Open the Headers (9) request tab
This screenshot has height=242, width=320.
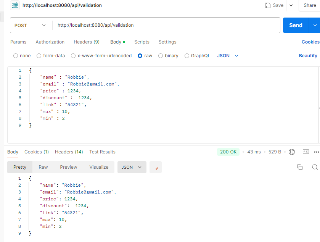click(x=87, y=42)
